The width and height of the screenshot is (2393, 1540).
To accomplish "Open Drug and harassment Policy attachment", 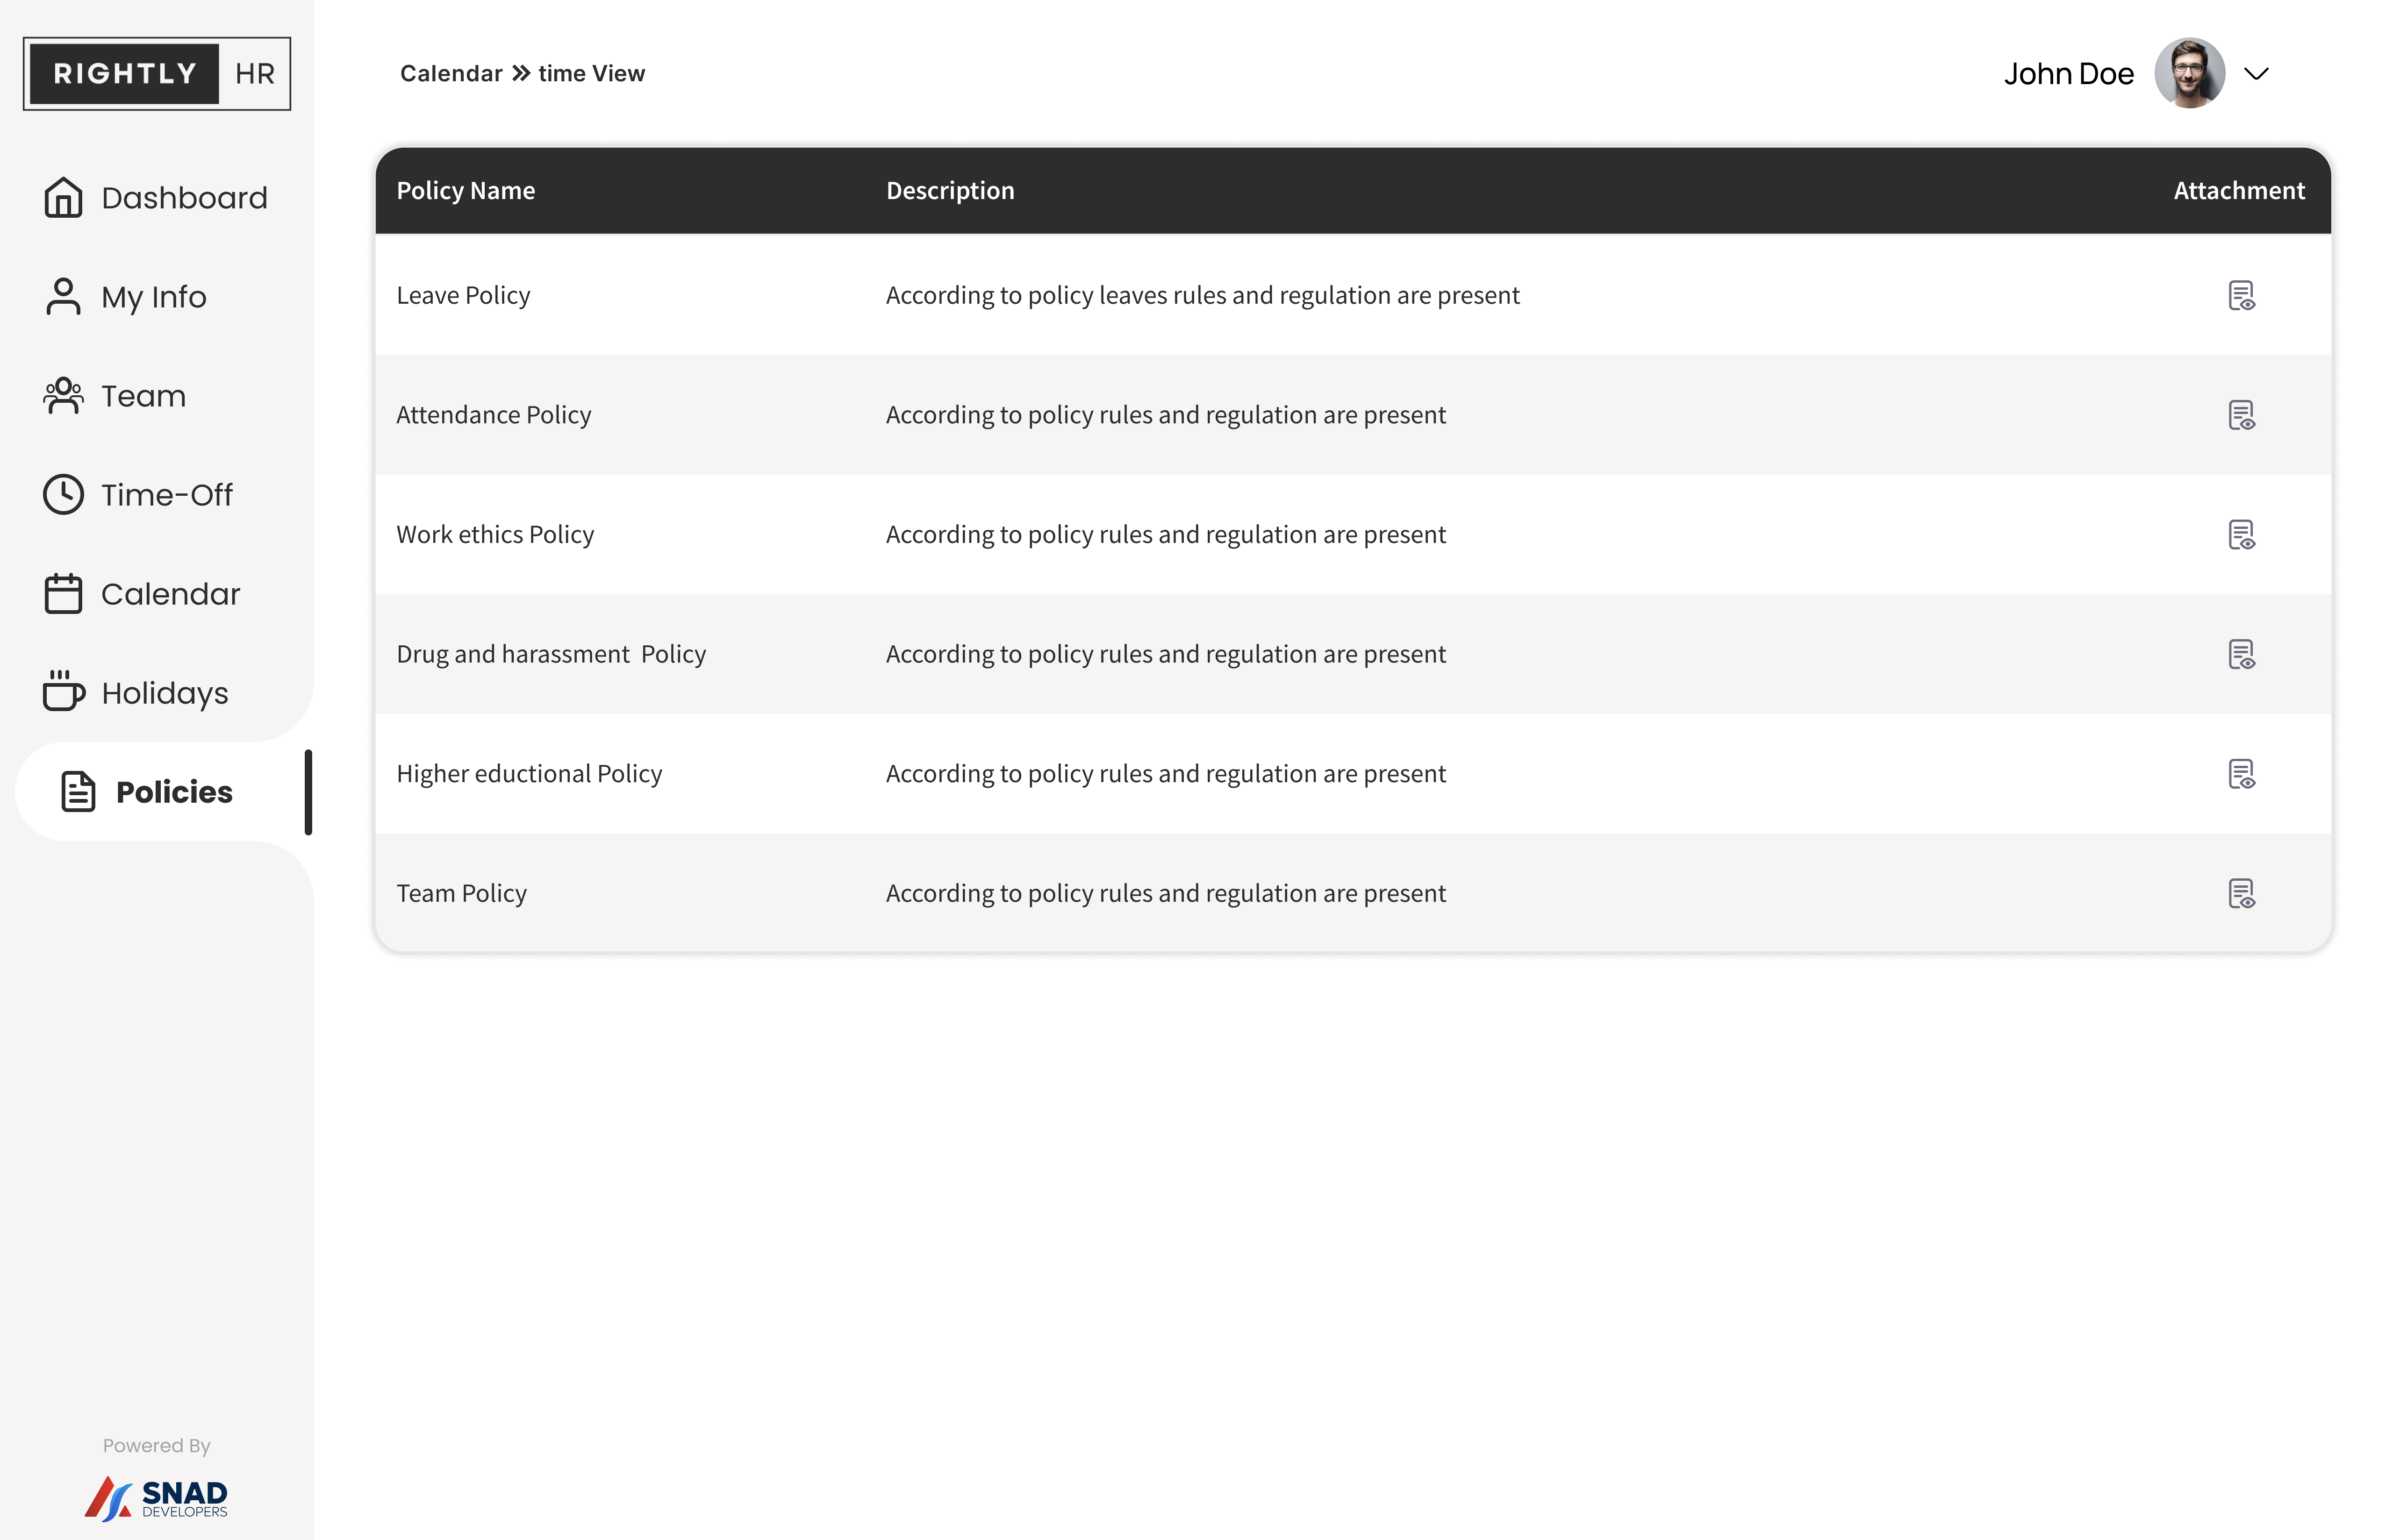I will click(x=2241, y=654).
